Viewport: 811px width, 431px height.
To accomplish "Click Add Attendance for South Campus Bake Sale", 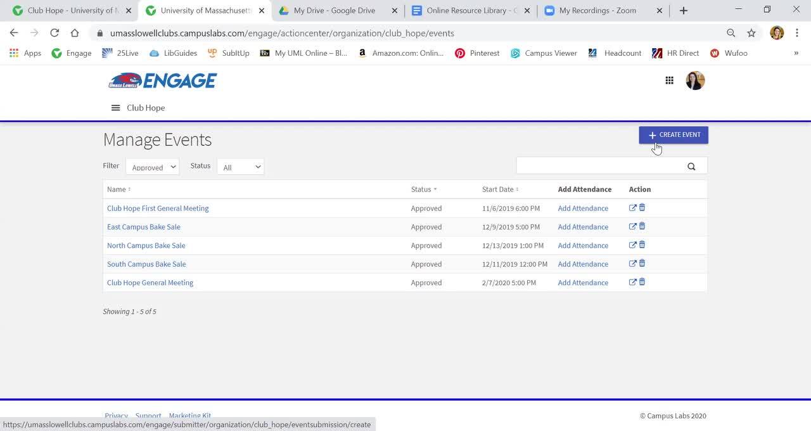I will [x=583, y=264].
